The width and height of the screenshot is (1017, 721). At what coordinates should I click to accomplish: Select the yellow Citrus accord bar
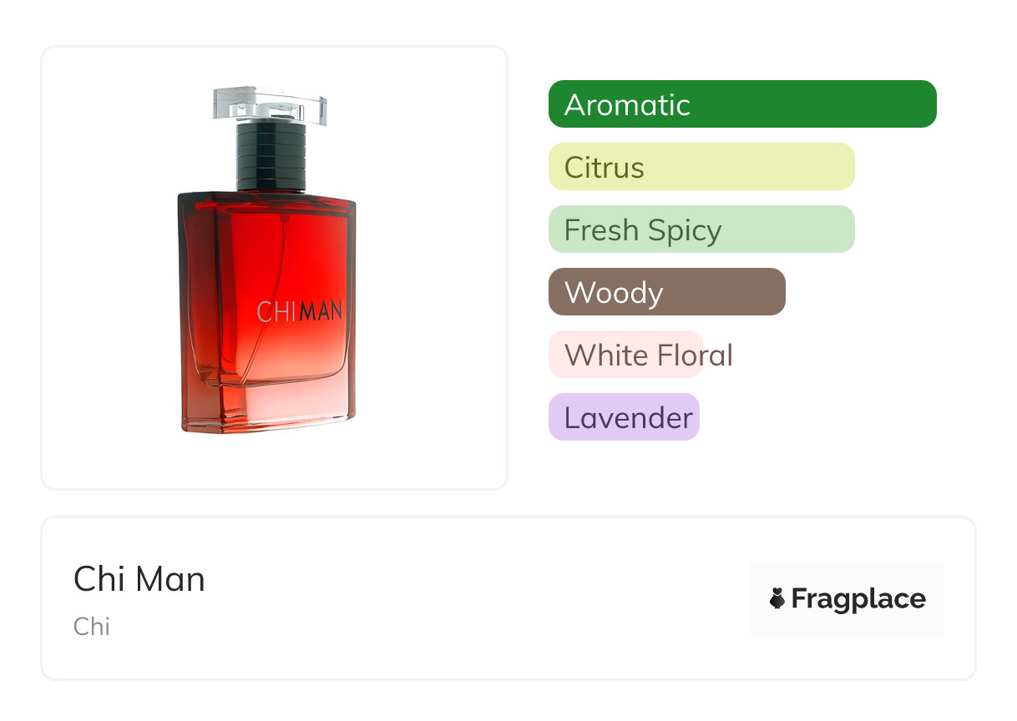(701, 167)
